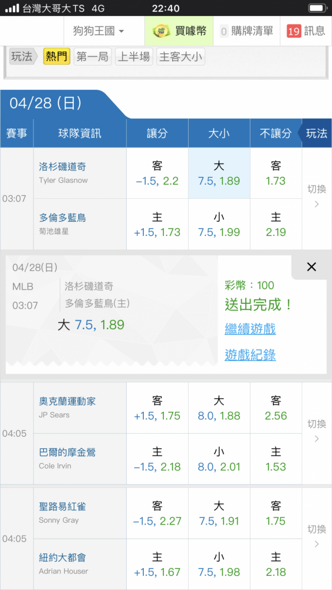Open 訊息 with 19 notifications
Image resolution: width=332 pixels, height=590 pixels.
pos(306,31)
